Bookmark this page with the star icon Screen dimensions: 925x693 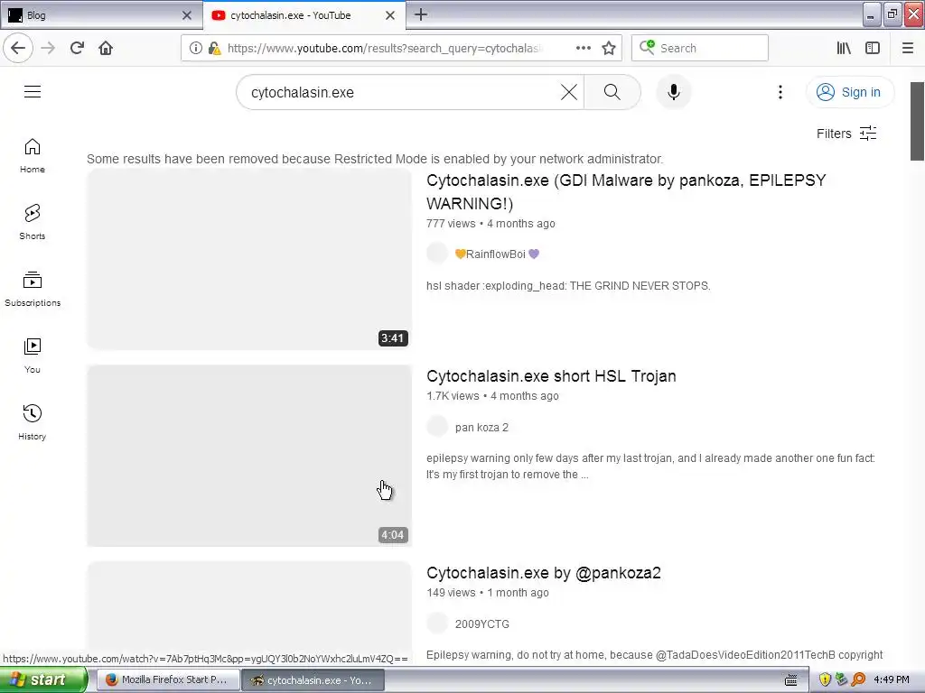tap(609, 48)
